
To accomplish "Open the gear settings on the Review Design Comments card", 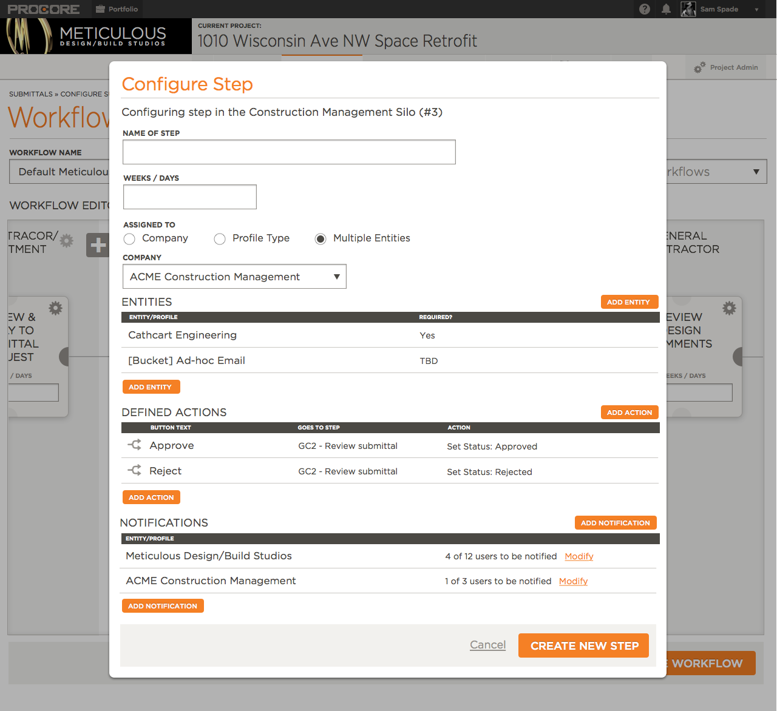I will pyautogui.click(x=729, y=308).
